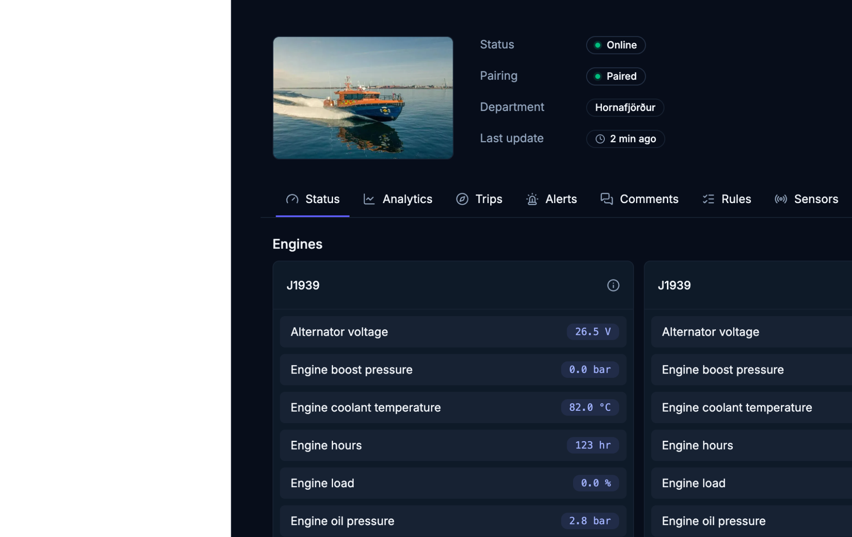Screen dimensions: 852x537
Task: Toggle the green Online status indicator
Action: (598, 45)
